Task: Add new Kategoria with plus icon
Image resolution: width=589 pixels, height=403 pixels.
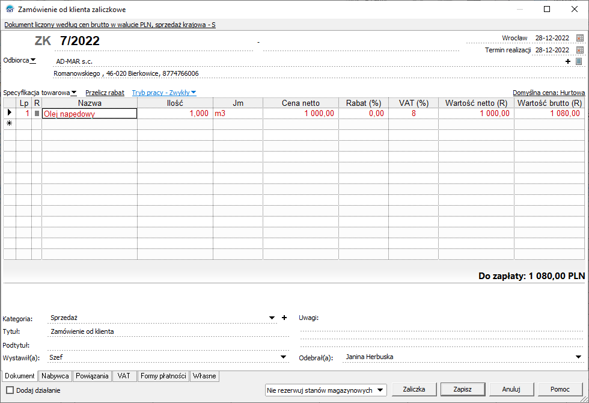Action: click(284, 318)
